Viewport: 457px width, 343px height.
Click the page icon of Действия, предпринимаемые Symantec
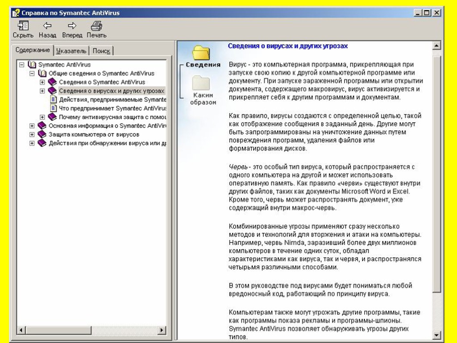pyautogui.click(x=54, y=100)
